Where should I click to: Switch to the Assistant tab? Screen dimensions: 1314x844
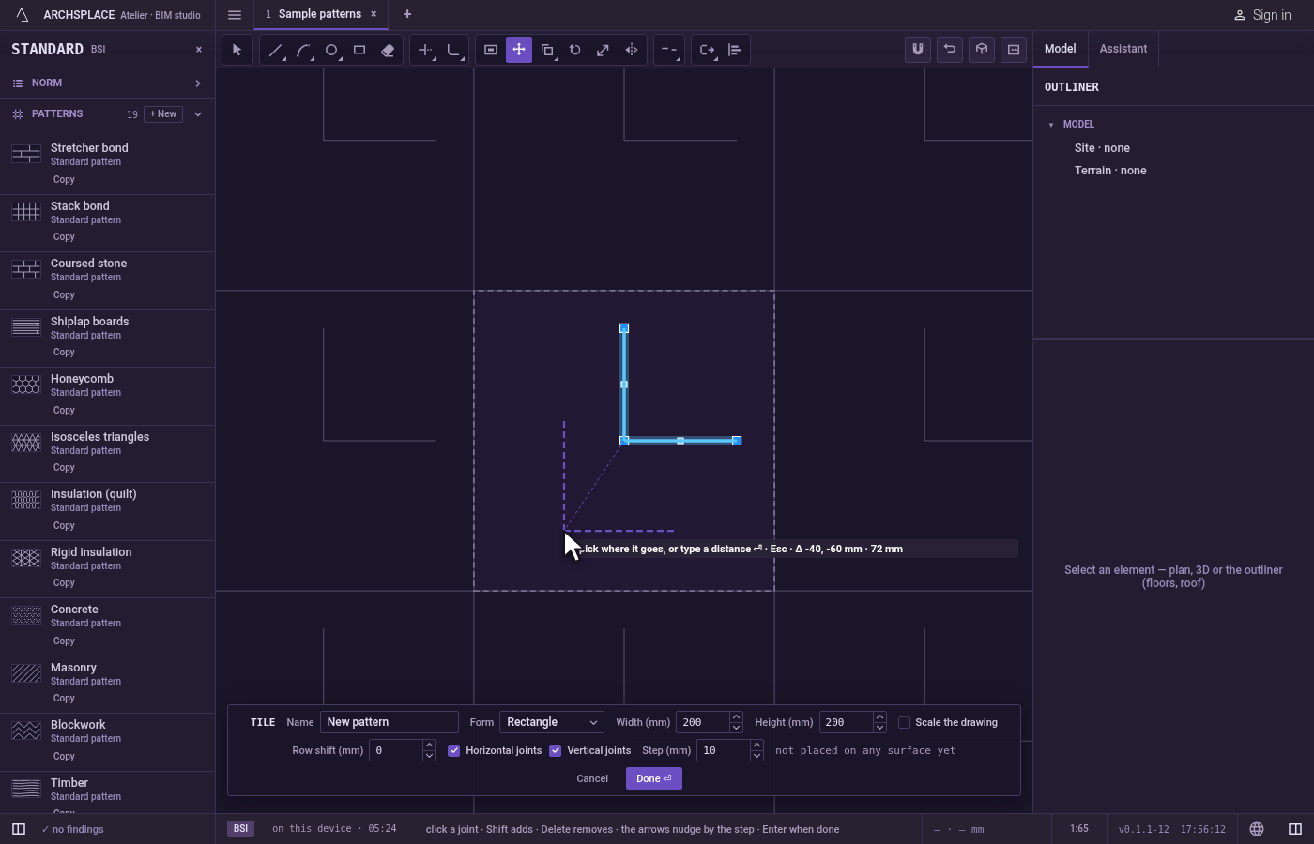tap(1123, 49)
